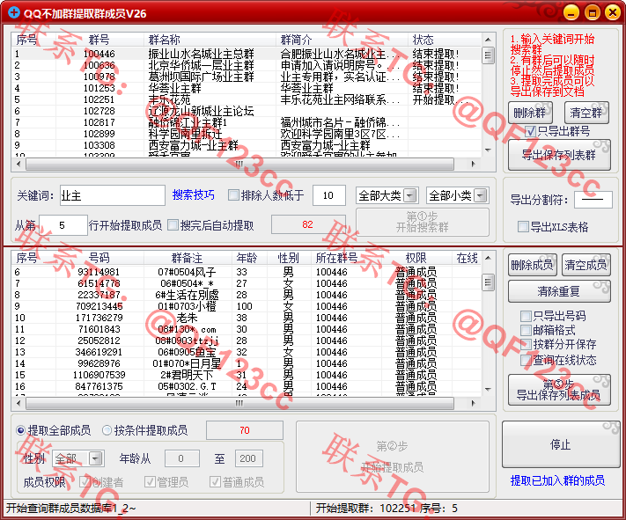The image size is (626, 520).
Task: Click member list horizontal scroll left arrow
Action: pyautogui.click(x=18, y=403)
